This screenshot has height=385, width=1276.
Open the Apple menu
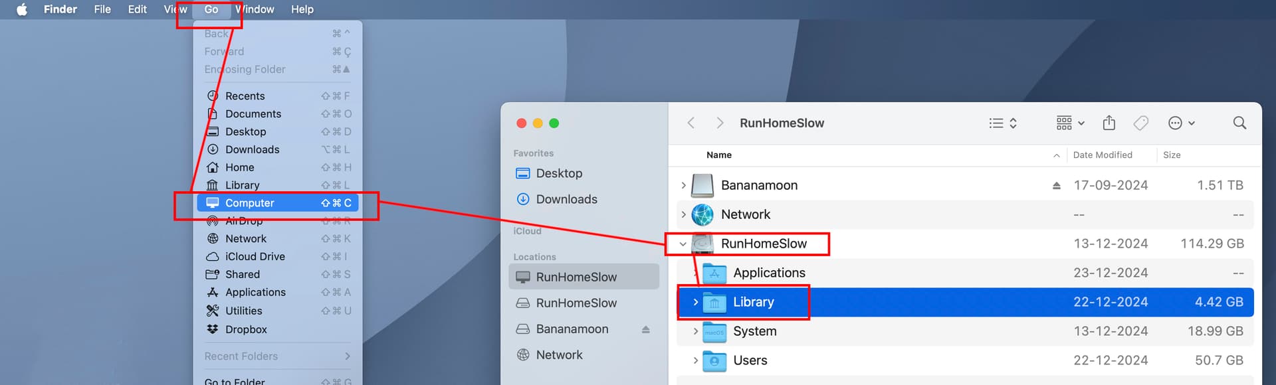click(x=22, y=9)
